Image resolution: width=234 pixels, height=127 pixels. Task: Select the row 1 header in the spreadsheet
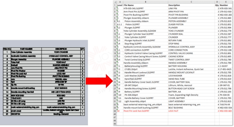coord(115,5)
